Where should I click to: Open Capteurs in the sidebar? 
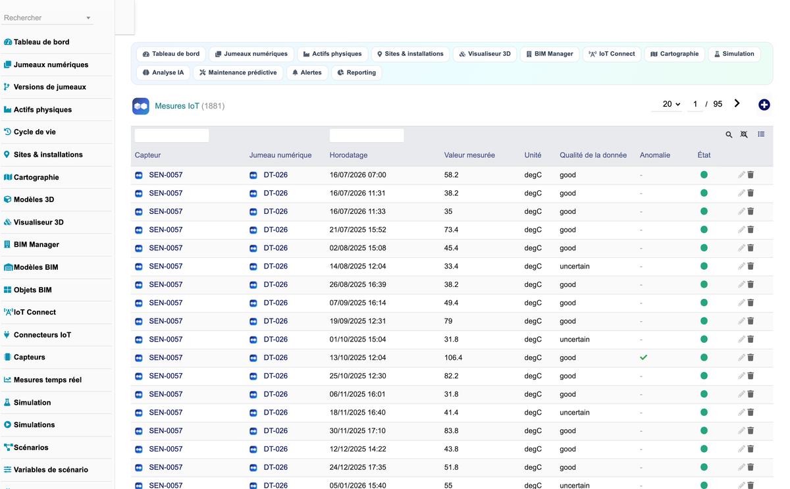30,357
